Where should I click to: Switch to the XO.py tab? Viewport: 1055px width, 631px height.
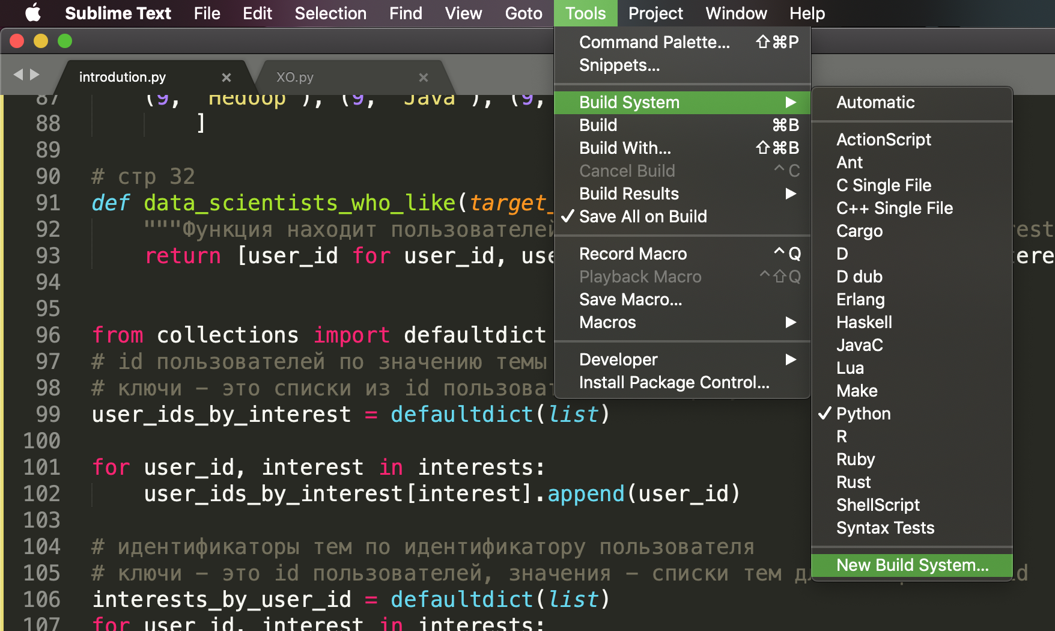(294, 78)
